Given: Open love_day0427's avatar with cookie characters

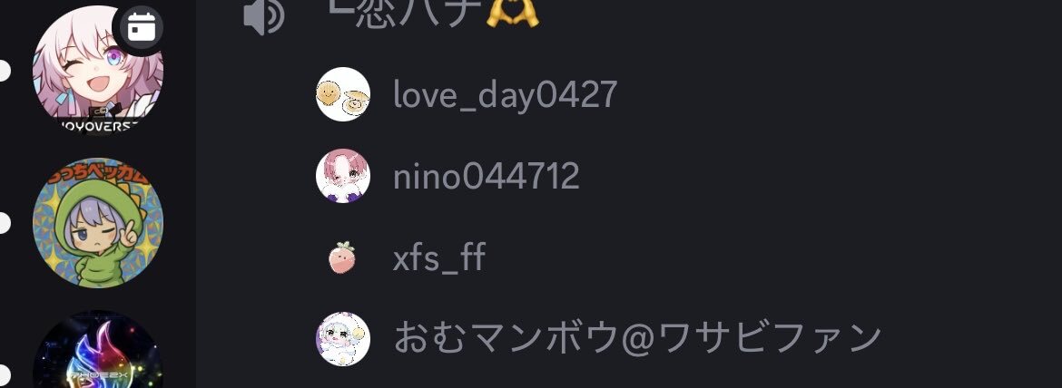Looking at the screenshot, I should (343, 94).
